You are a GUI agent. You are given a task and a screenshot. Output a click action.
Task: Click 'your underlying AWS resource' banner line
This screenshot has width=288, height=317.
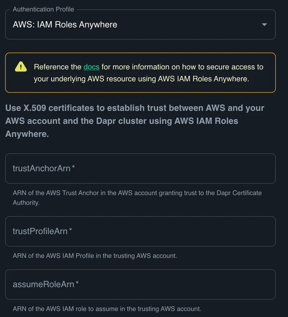pyautogui.click(x=141, y=79)
